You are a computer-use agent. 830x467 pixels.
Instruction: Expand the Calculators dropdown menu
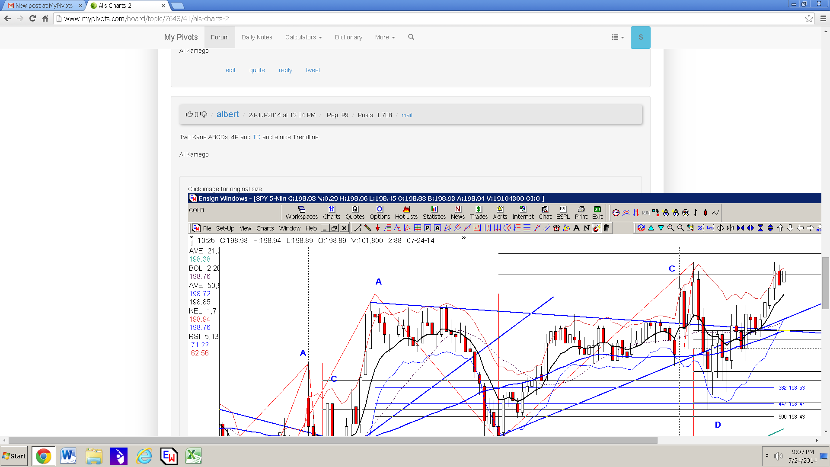point(303,37)
